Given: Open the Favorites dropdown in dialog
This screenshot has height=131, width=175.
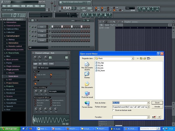Looking at the screenshot, I should (148, 117).
